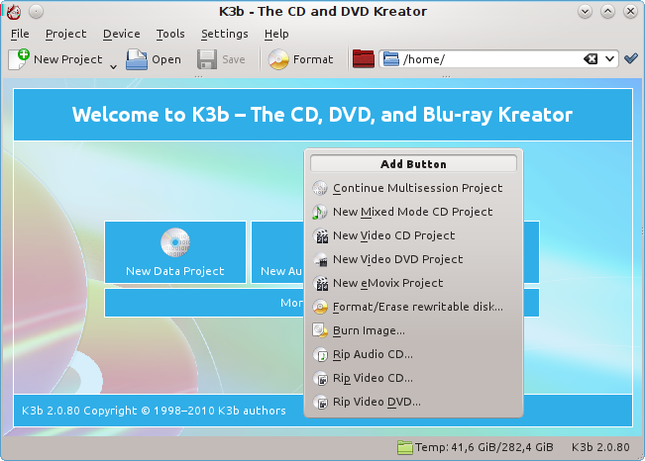Choose Burn Image entry
Screen dimensions: 645x461
[x=413, y=330]
